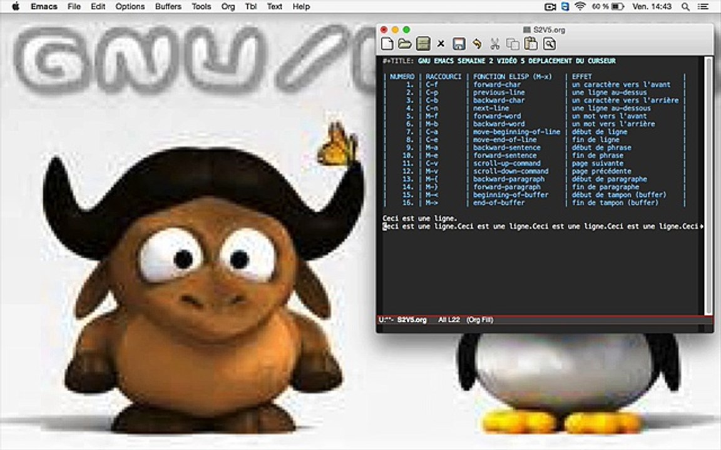This screenshot has height=450, width=721.
Task: Save the buffer with the floppy icon
Action: point(458,44)
